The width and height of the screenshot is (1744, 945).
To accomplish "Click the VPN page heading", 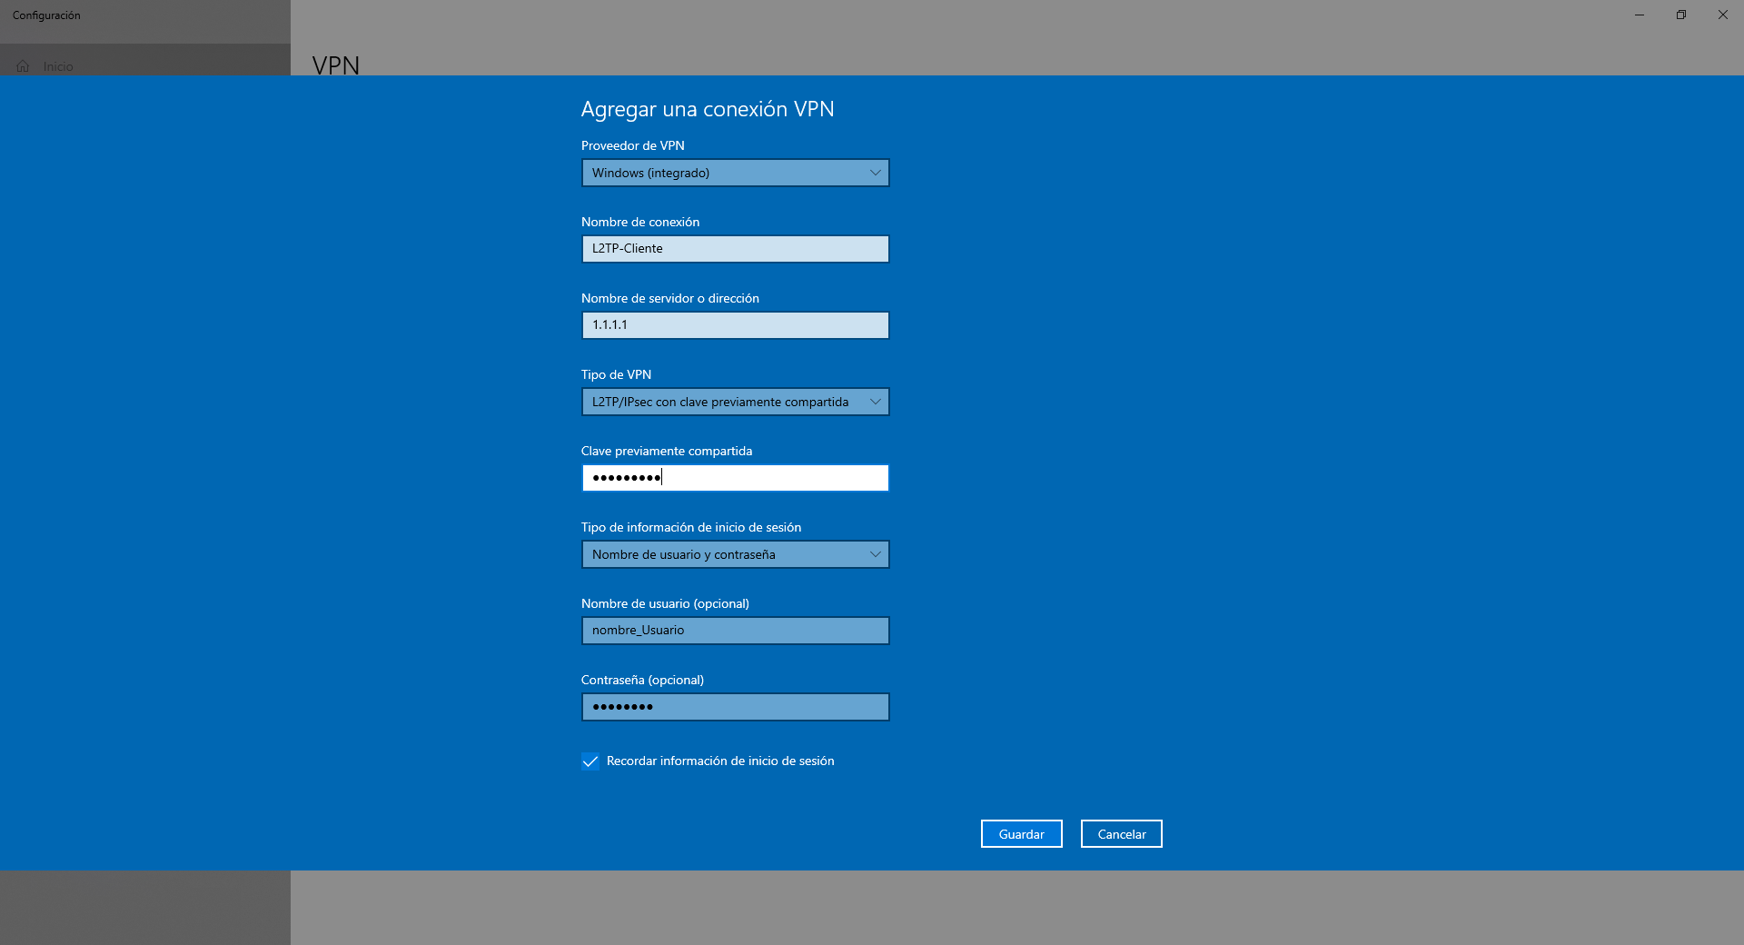I will pyautogui.click(x=336, y=65).
